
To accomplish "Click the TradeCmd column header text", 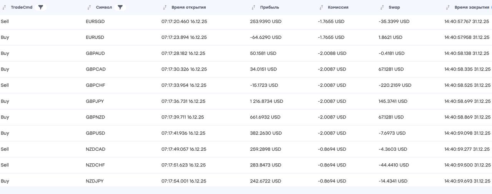I will click(22, 7).
